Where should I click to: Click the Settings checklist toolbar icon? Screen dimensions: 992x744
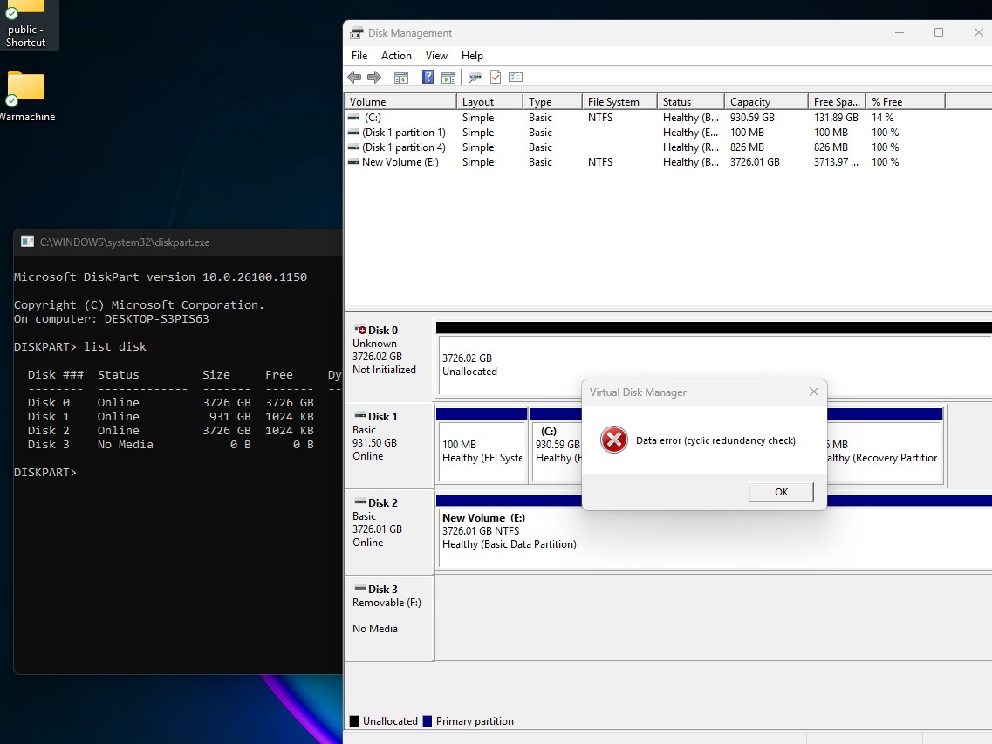tap(516, 78)
